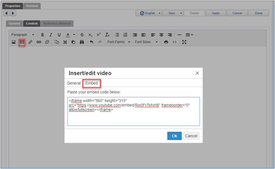This screenshot has height=169, width=275.
Task: Click the copy icon in toolbar
Action: point(56,42)
